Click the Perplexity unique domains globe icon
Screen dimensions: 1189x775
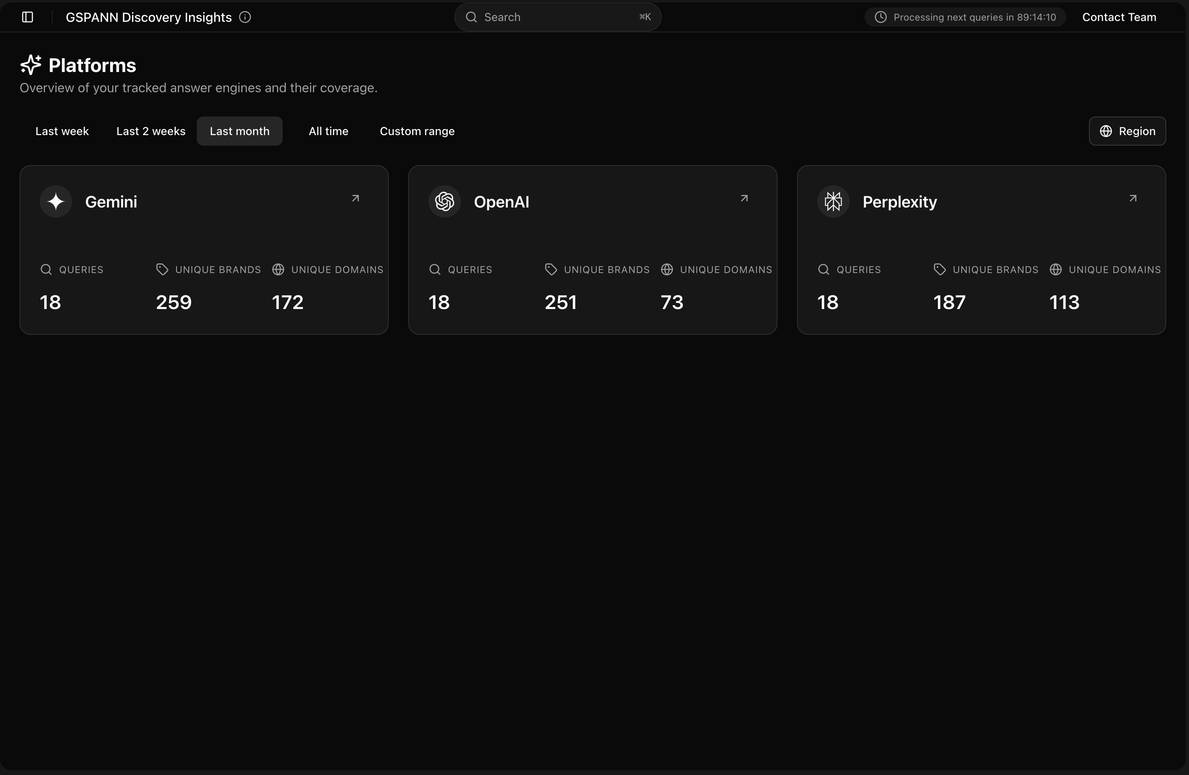click(1056, 269)
